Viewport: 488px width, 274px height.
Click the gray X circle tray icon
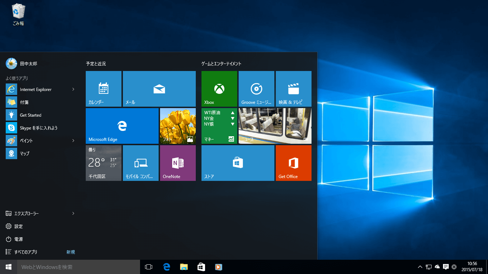click(454, 267)
